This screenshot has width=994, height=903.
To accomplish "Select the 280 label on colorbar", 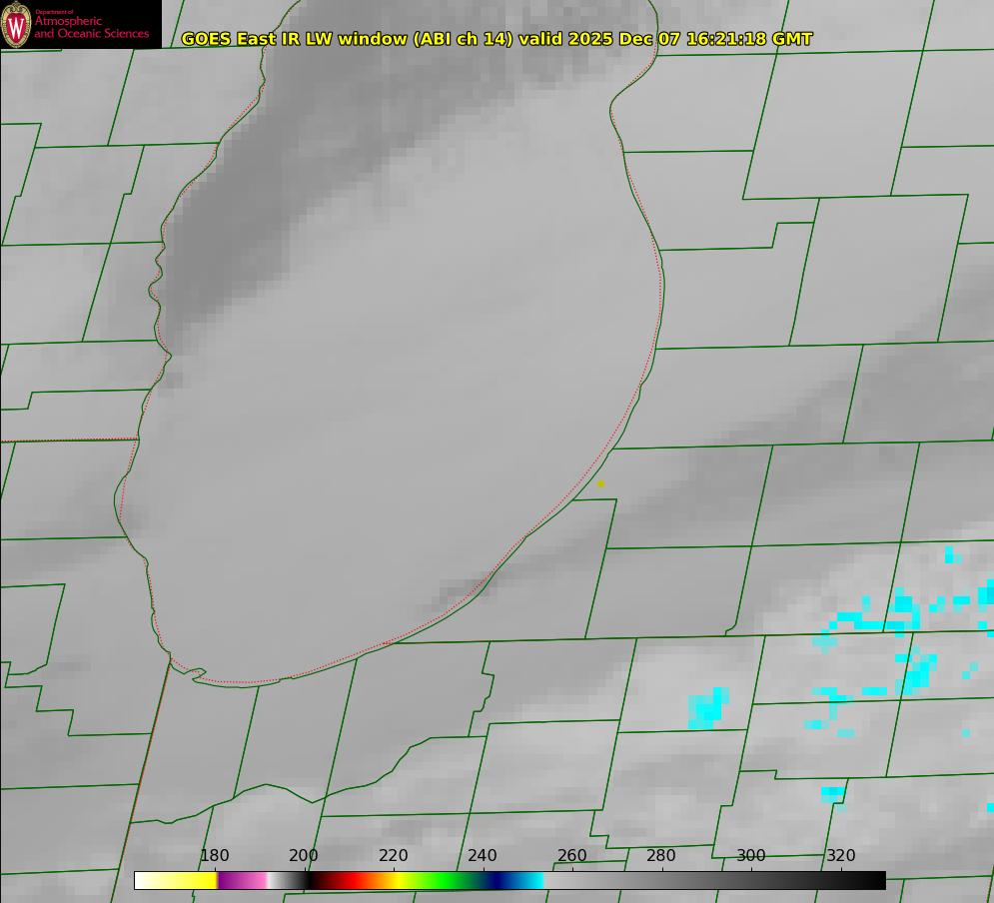I will coord(661,855).
